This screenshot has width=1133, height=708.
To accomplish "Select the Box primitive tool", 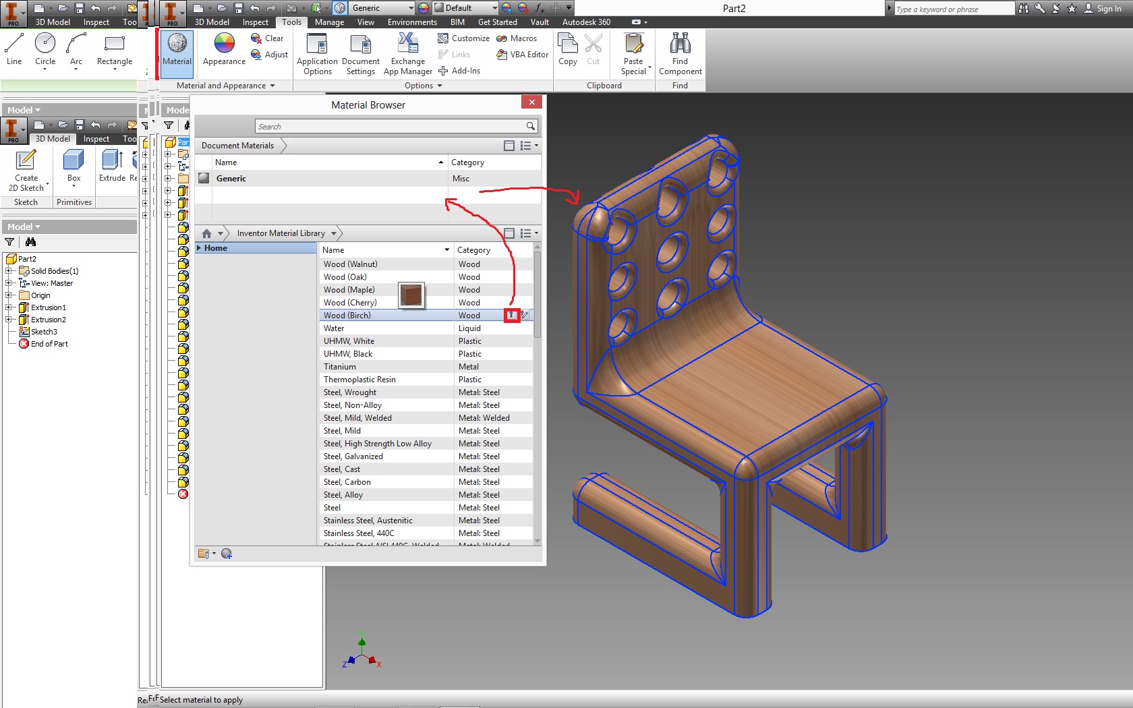I will pos(74,166).
